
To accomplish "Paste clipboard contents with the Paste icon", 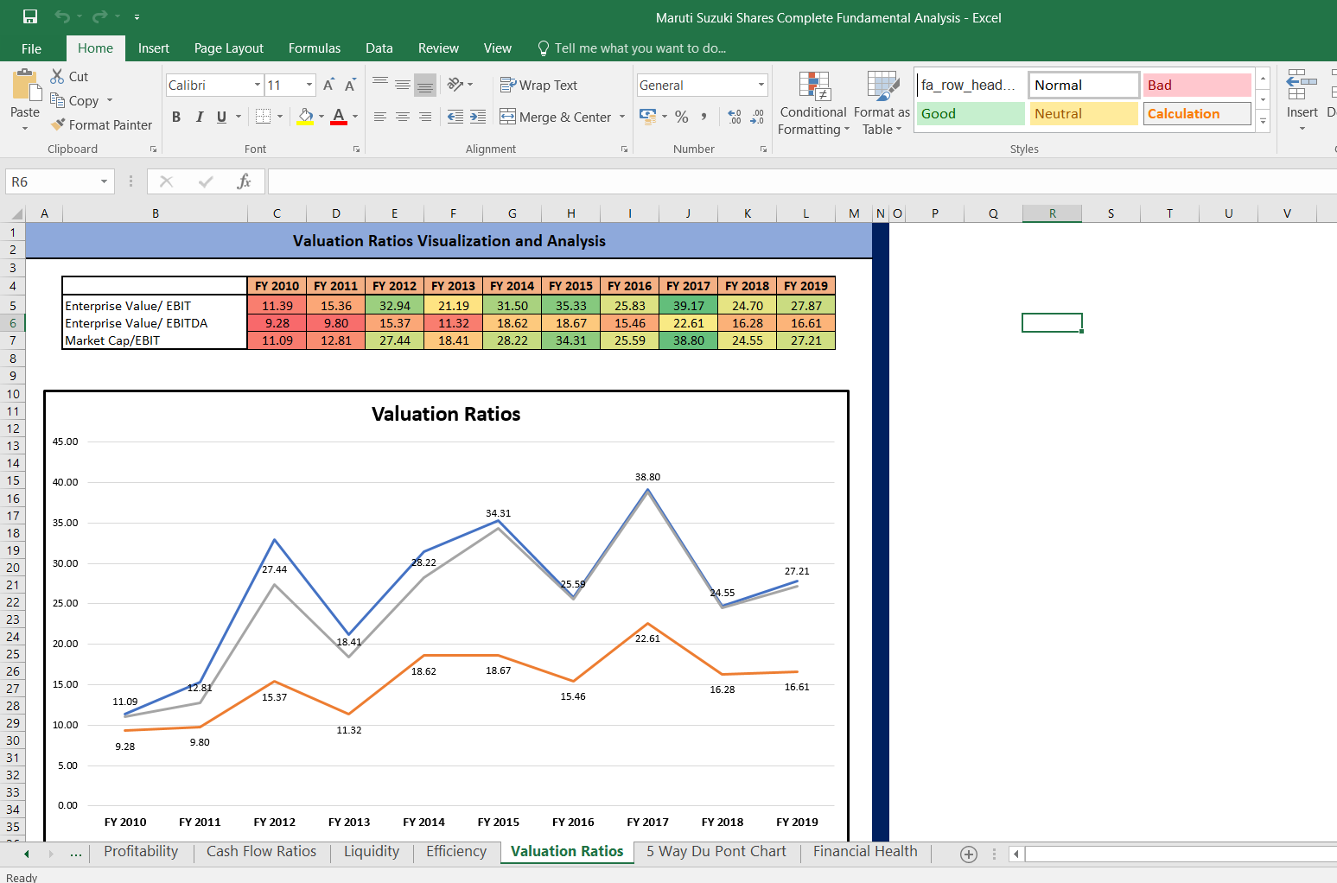I will pos(25,87).
